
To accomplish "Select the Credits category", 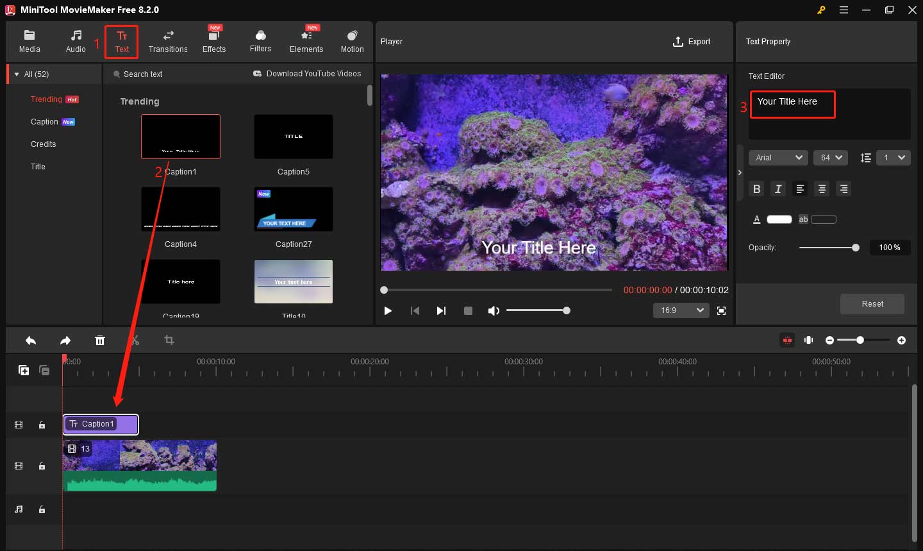I will click(x=43, y=144).
